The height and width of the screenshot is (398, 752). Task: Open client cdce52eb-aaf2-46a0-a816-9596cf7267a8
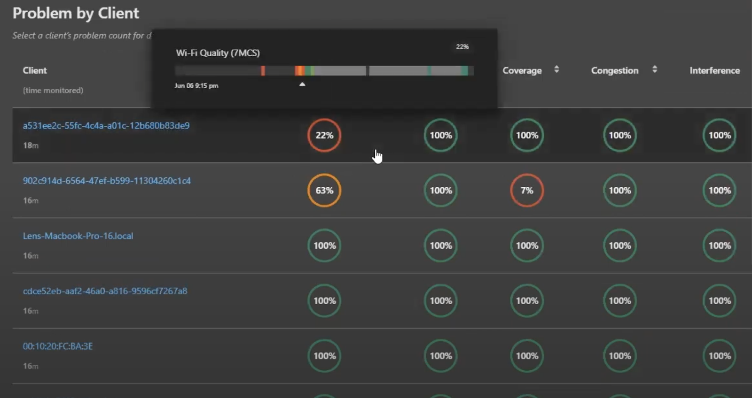pyautogui.click(x=105, y=291)
